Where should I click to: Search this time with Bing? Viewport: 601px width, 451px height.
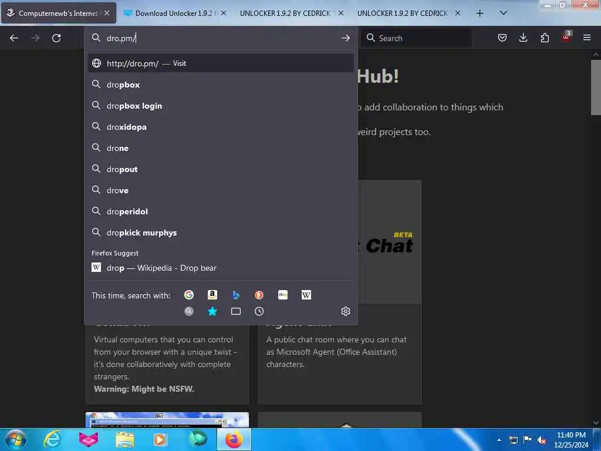(x=236, y=295)
